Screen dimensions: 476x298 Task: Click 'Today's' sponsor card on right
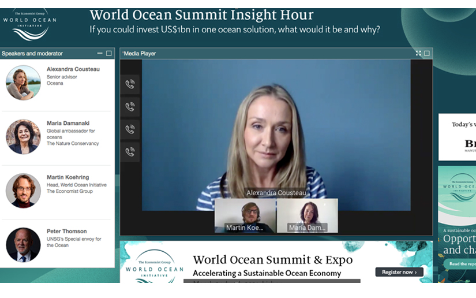[x=457, y=137]
